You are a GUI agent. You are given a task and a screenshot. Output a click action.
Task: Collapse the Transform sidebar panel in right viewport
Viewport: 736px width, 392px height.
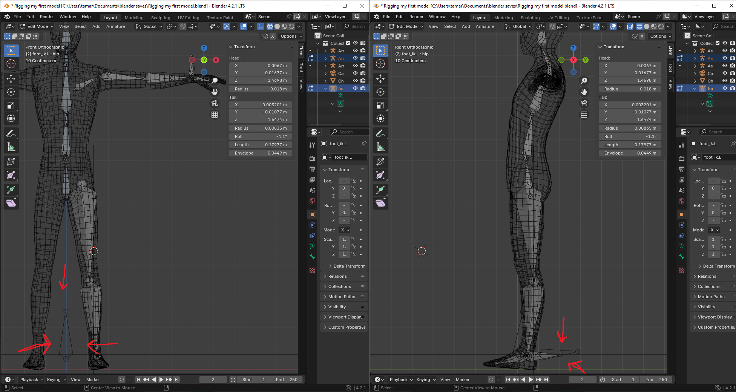point(613,47)
